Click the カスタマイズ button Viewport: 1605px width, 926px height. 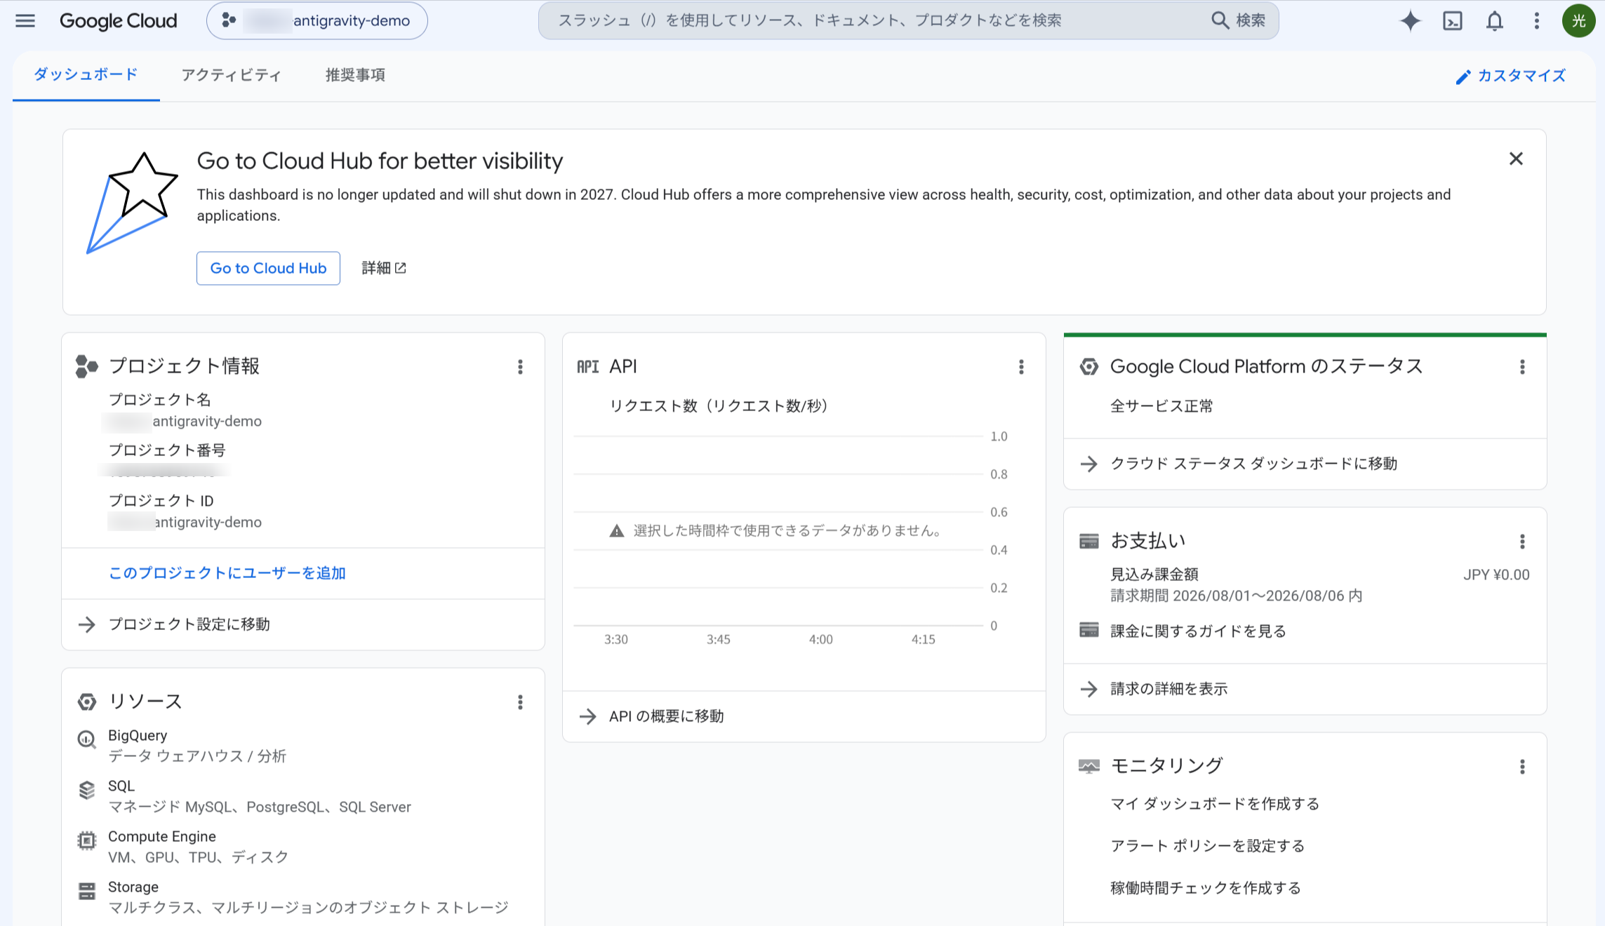pyautogui.click(x=1511, y=76)
